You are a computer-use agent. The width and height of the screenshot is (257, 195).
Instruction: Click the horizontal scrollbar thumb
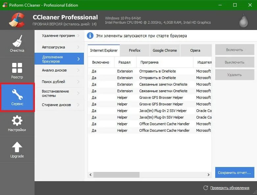[x=116, y=175]
